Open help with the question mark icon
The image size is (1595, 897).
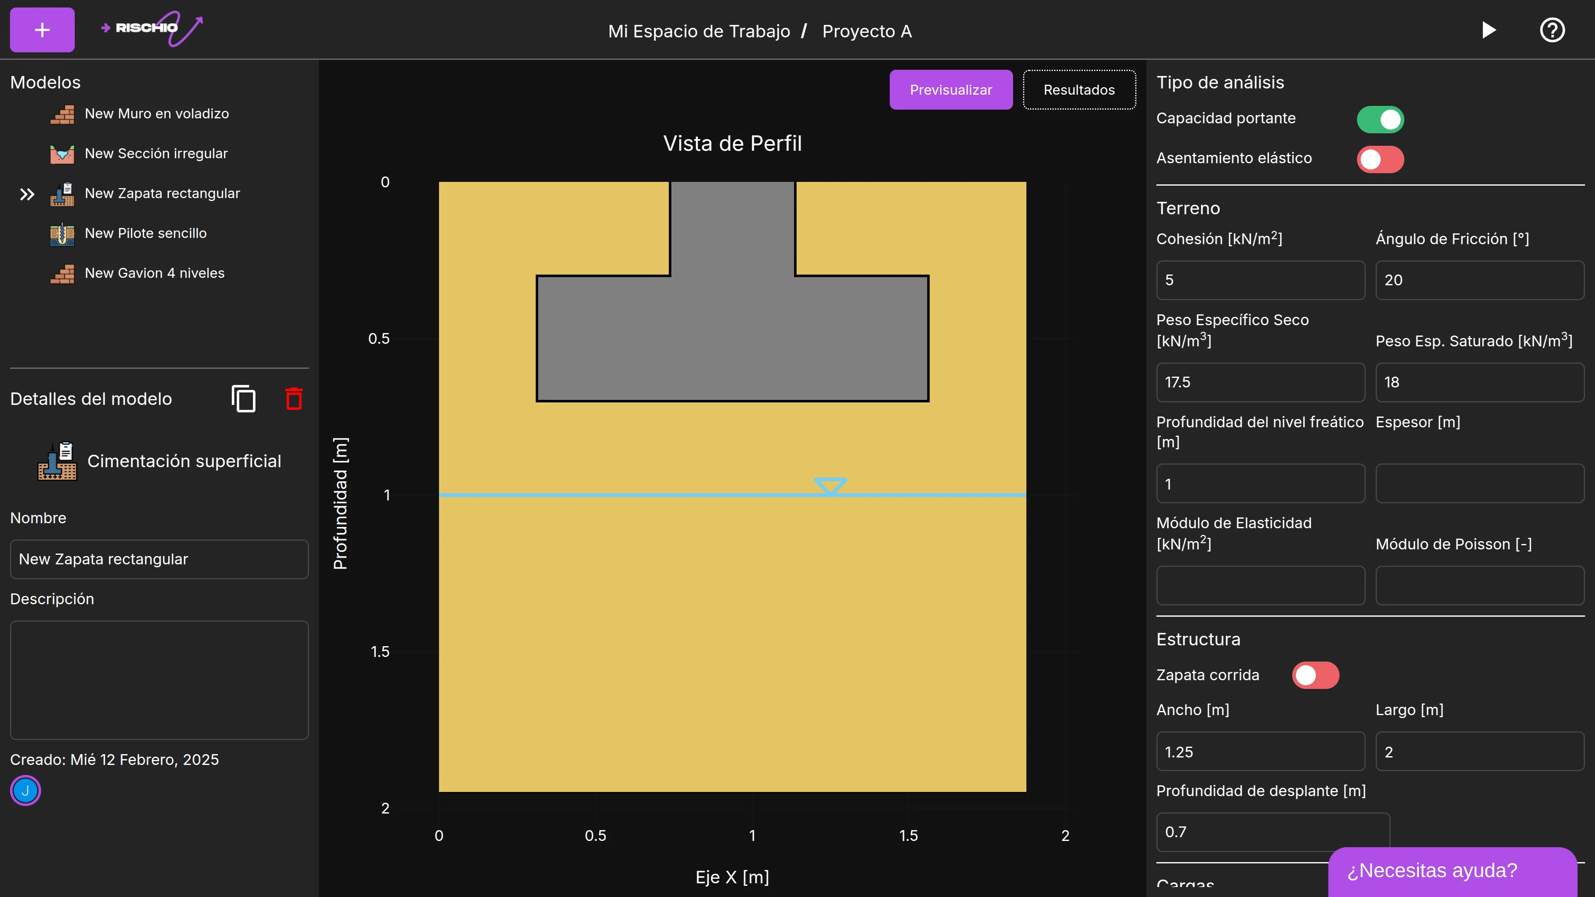coord(1552,30)
